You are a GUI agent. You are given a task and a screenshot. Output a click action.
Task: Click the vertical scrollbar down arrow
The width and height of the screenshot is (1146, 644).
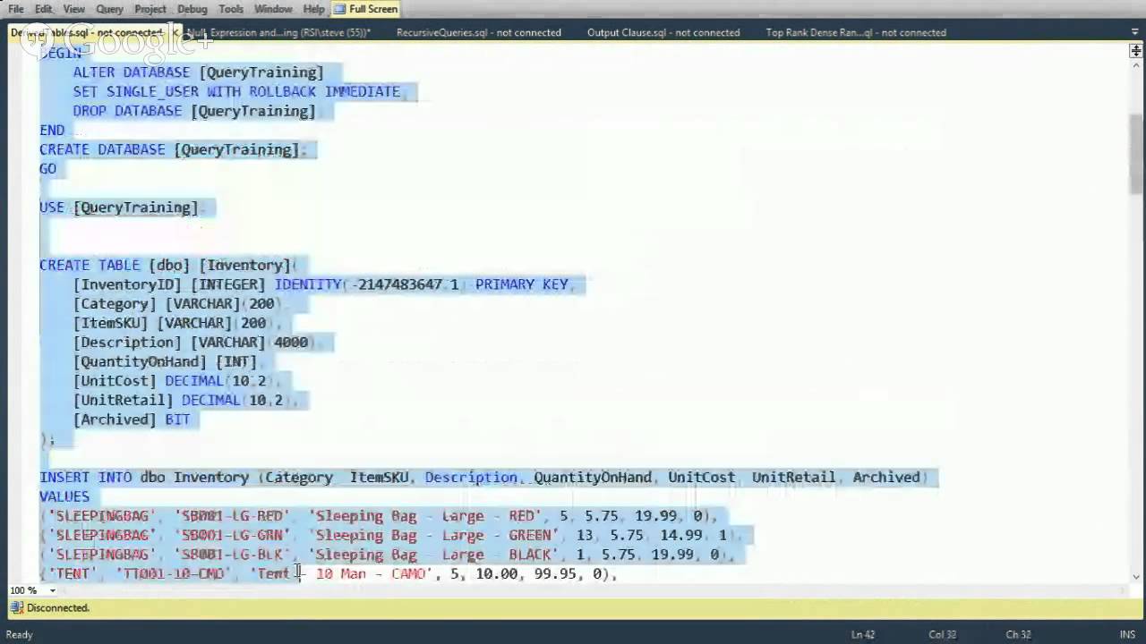pyautogui.click(x=1135, y=577)
